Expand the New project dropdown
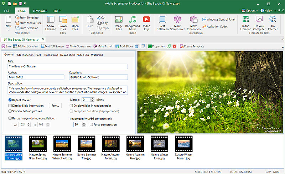The image size is (285, 174). pos(9,30)
